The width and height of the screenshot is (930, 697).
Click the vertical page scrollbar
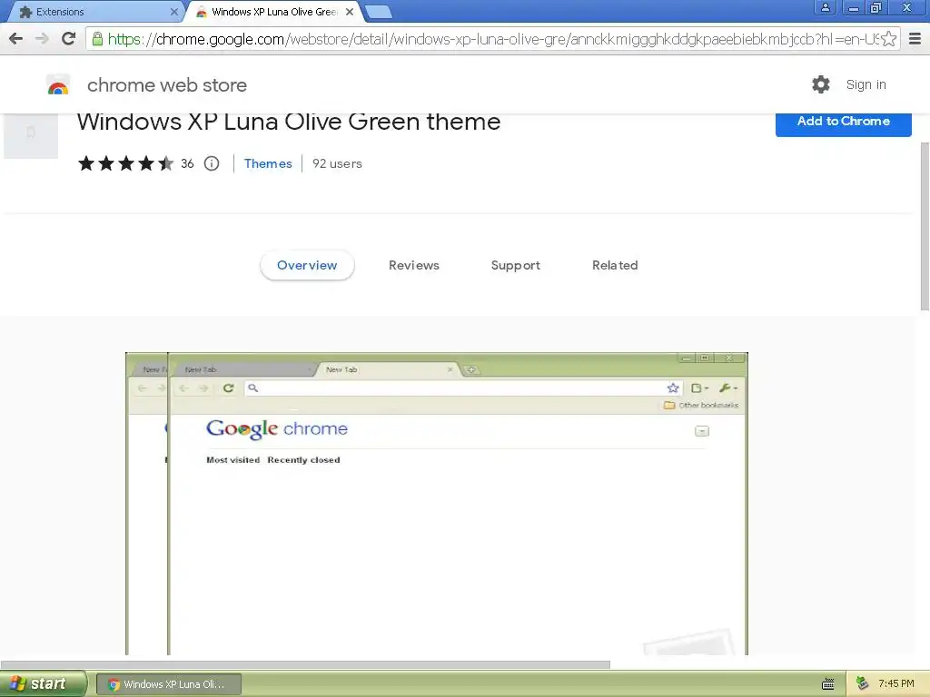click(x=925, y=226)
